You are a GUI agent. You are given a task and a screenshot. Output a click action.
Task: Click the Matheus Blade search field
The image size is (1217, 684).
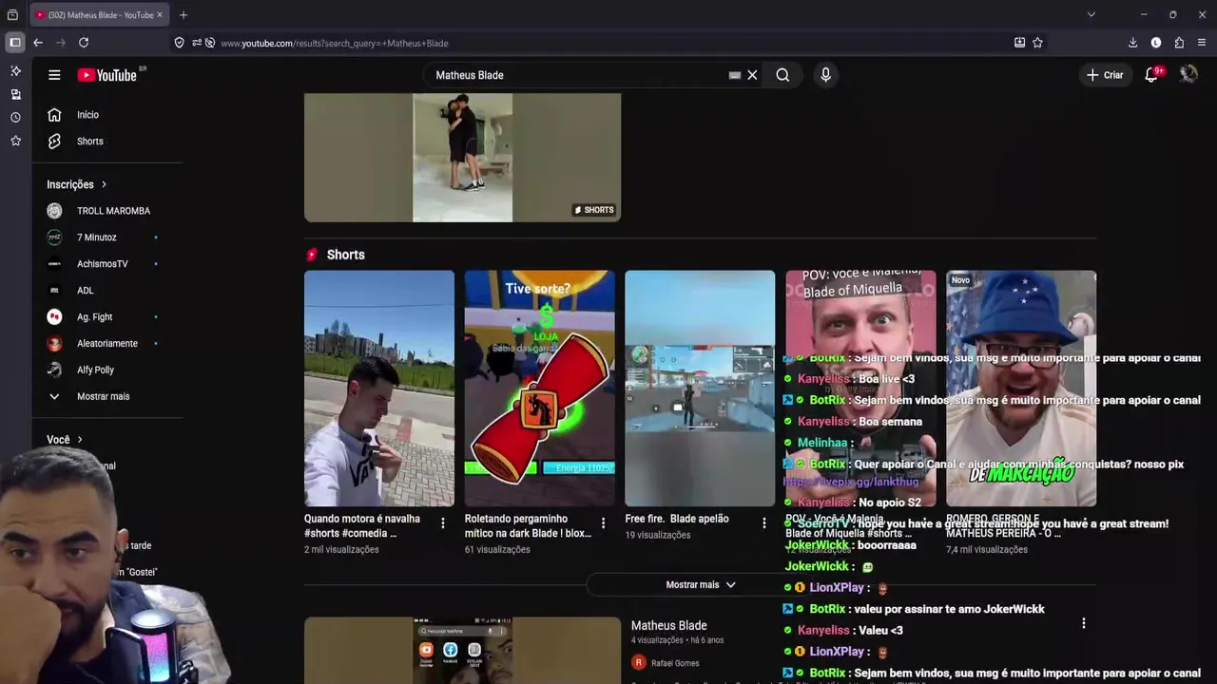[580, 75]
